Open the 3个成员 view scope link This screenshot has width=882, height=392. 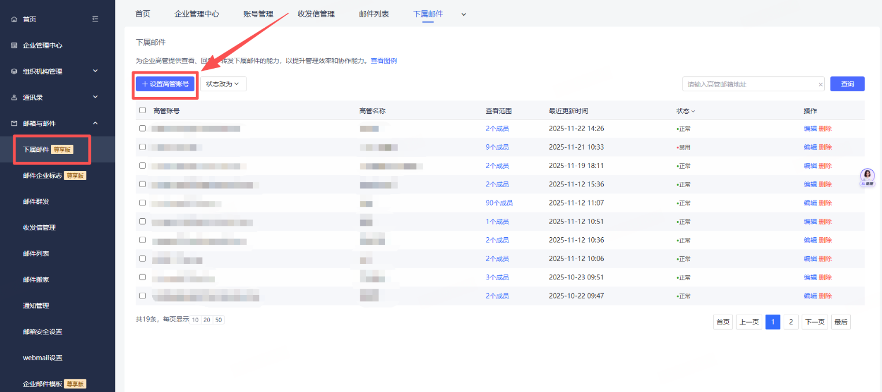pos(497,277)
